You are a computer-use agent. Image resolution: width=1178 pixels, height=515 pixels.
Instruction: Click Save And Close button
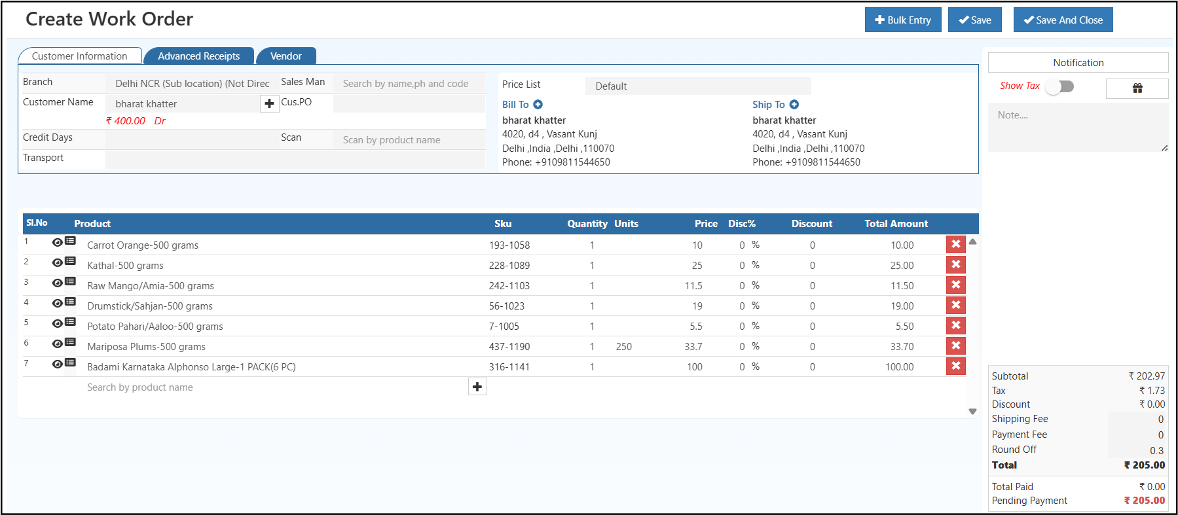pyautogui.click(x=1063, y=20)
